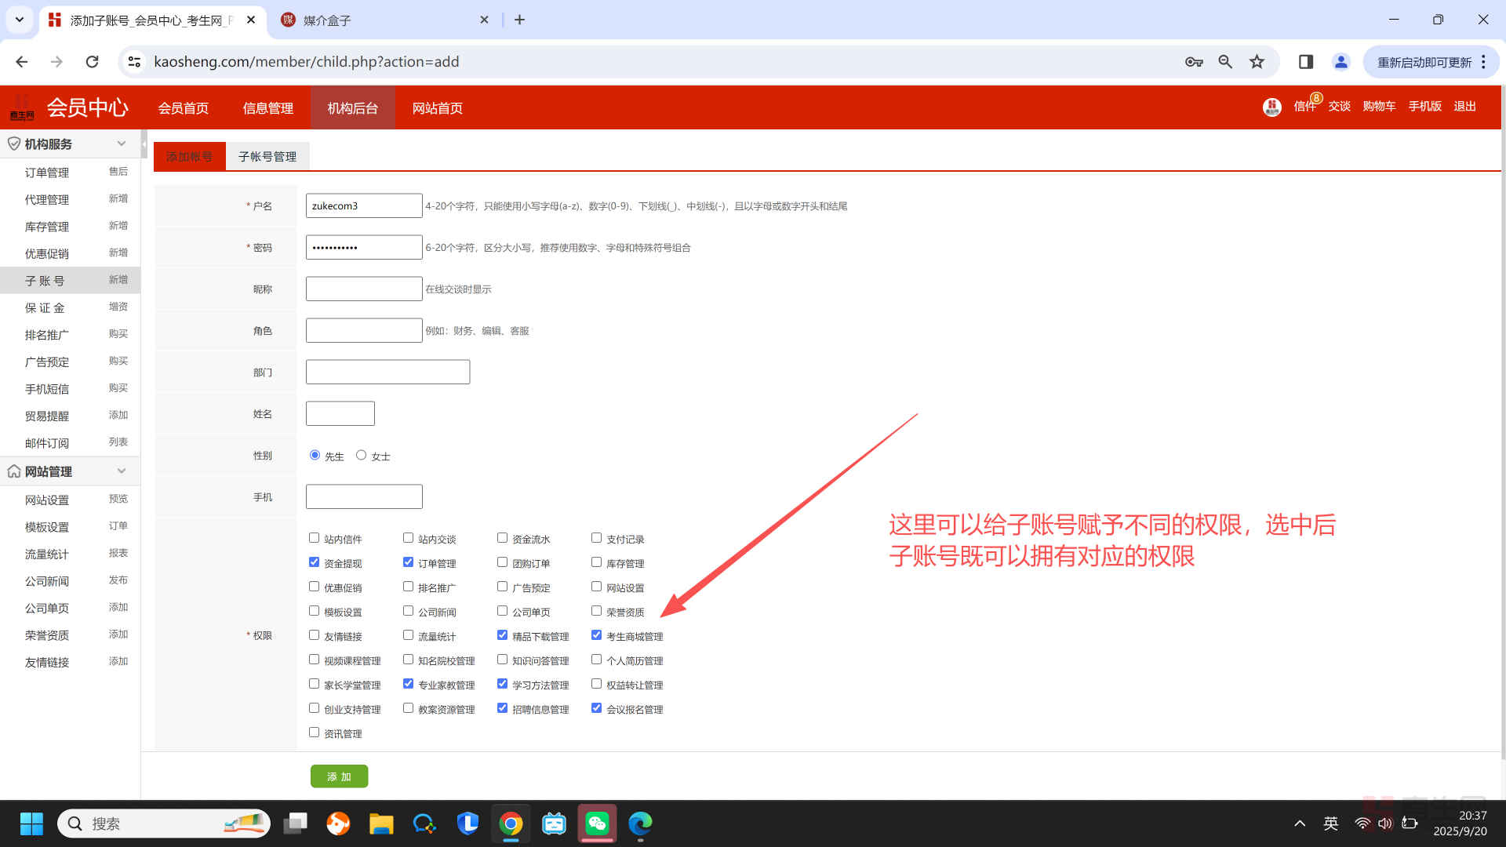
Task: Open Chrome side panel icon
Action: pos(1306,62)
